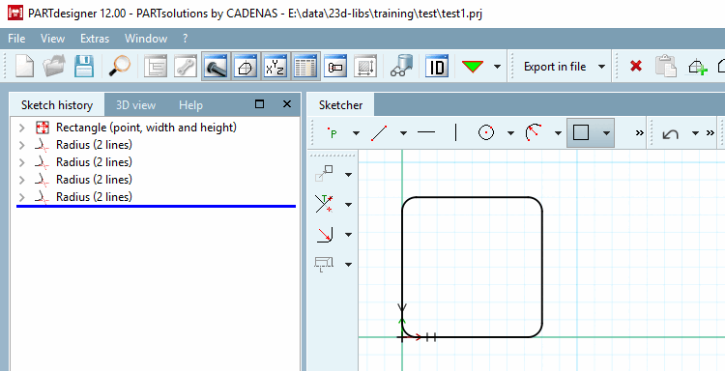Save project with the floppy disk icon
This screenshot has height=371, width=725.
pyautogui.click(x=84, y=66)
